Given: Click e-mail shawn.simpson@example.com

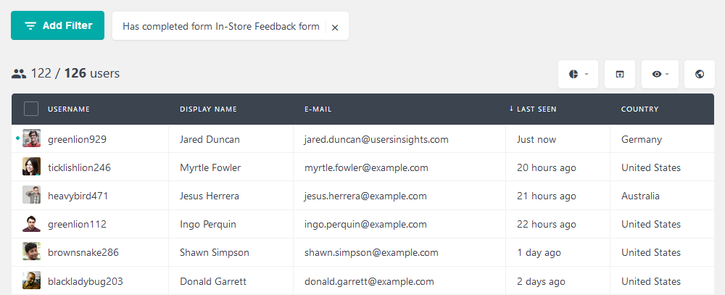Looking at the screenshot, I should (x=371, y=252).
